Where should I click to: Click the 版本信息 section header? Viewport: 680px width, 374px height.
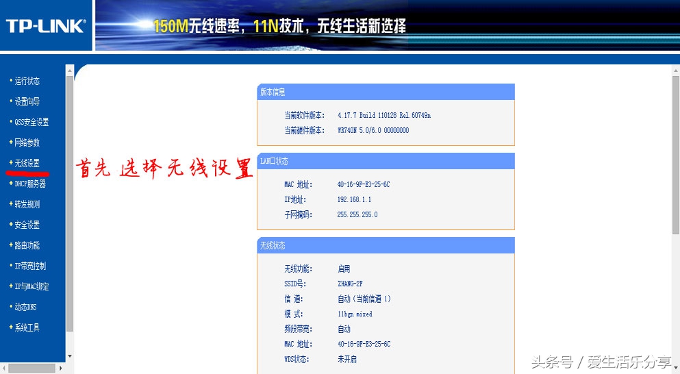point(386,92)
